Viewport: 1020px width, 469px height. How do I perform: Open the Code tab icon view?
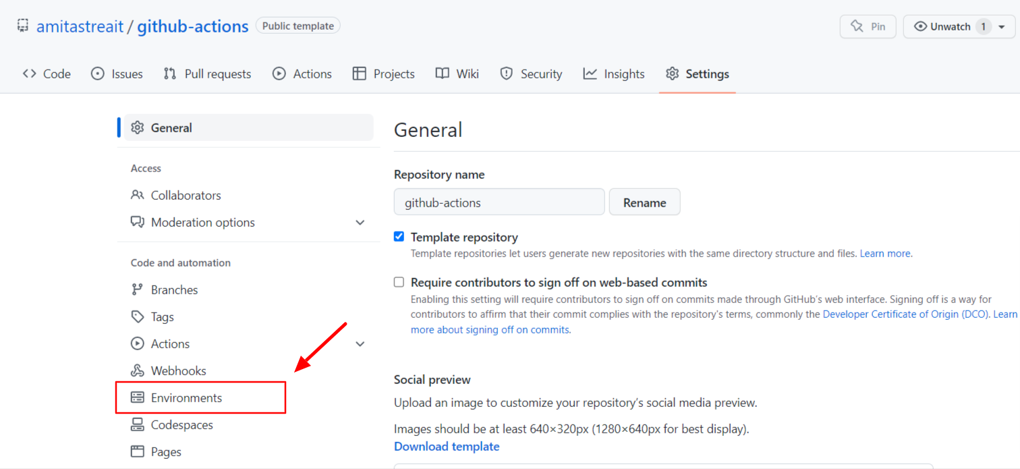tap(28, 74)
